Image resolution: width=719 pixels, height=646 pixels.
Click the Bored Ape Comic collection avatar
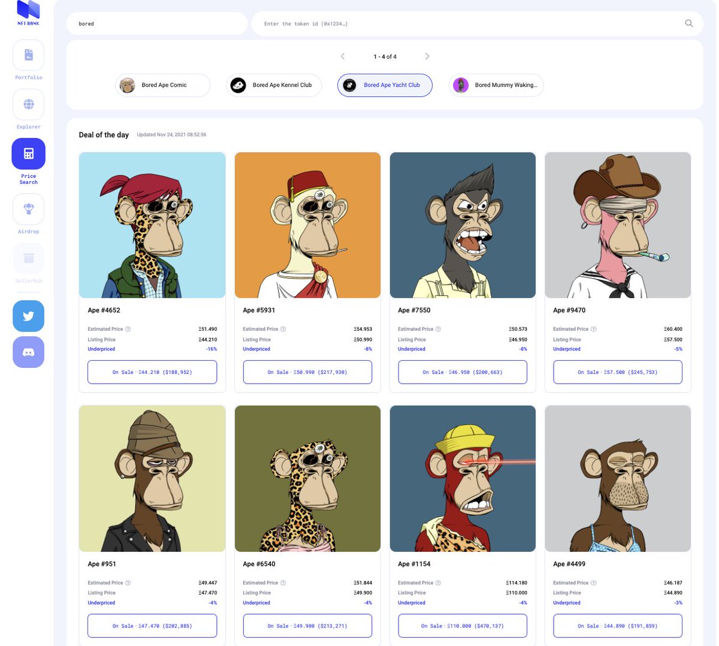pyautogui.click(x=127, y=85)
